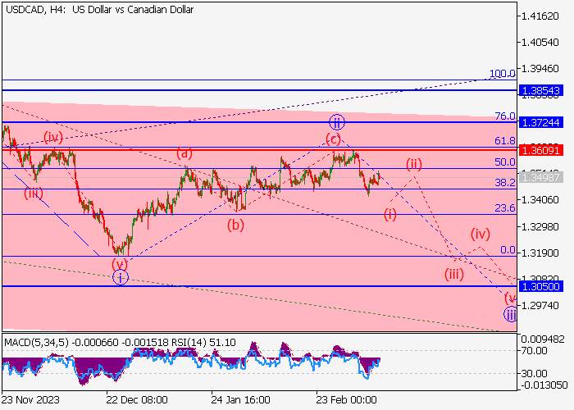Click the 1.40540 price axis value
The height and width of the screenshot is (410, 574).
click(x=540, y=43)
